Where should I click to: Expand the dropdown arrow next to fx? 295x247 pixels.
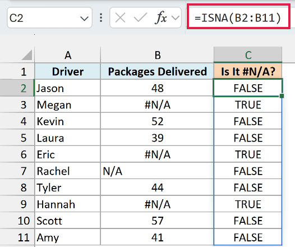176,18
